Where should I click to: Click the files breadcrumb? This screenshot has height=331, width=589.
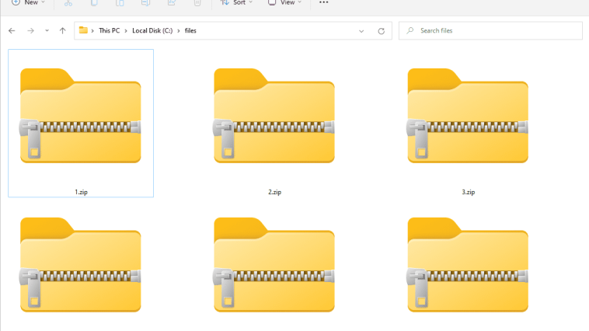coord(190,31)
